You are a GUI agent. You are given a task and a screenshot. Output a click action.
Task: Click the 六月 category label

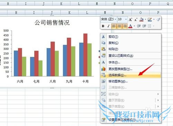(20, 81)
